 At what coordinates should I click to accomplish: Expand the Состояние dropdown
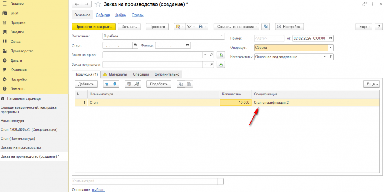click(222, 36)
